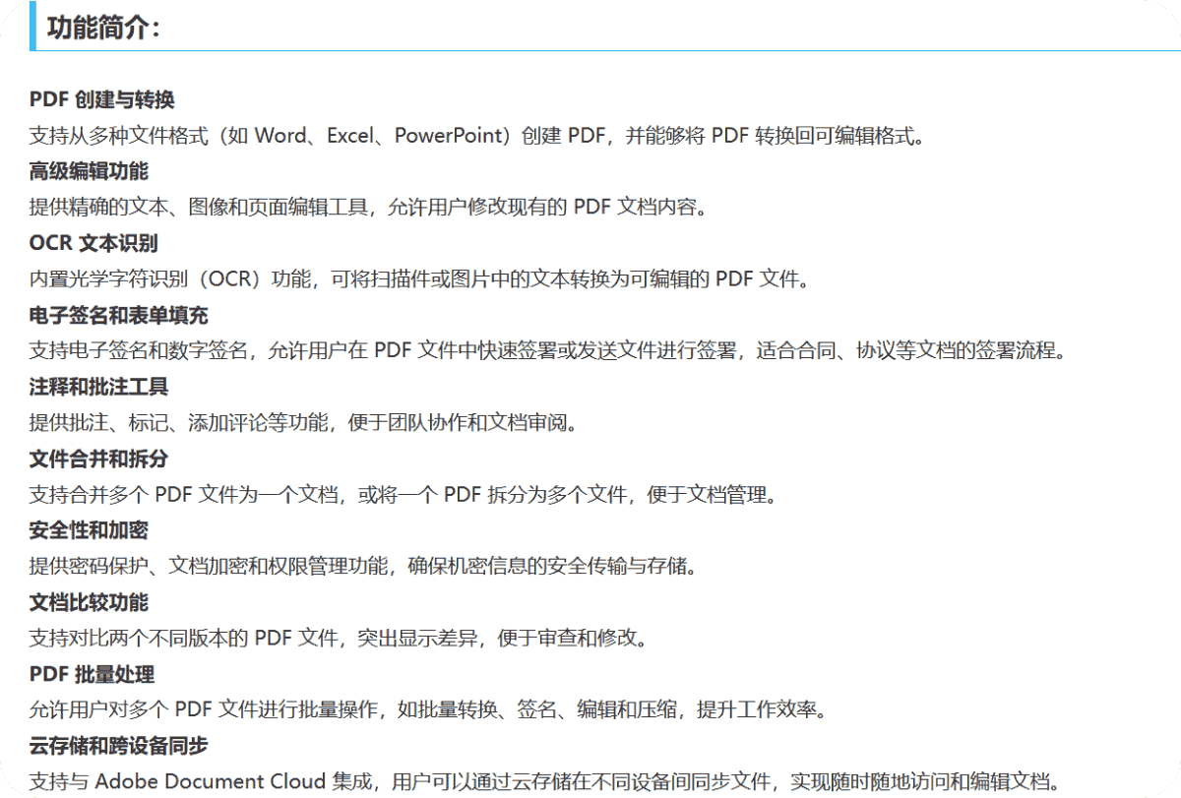Click the '安全性和加密' heading
This screenshot has height=798, width=1181.
(89, 530)
